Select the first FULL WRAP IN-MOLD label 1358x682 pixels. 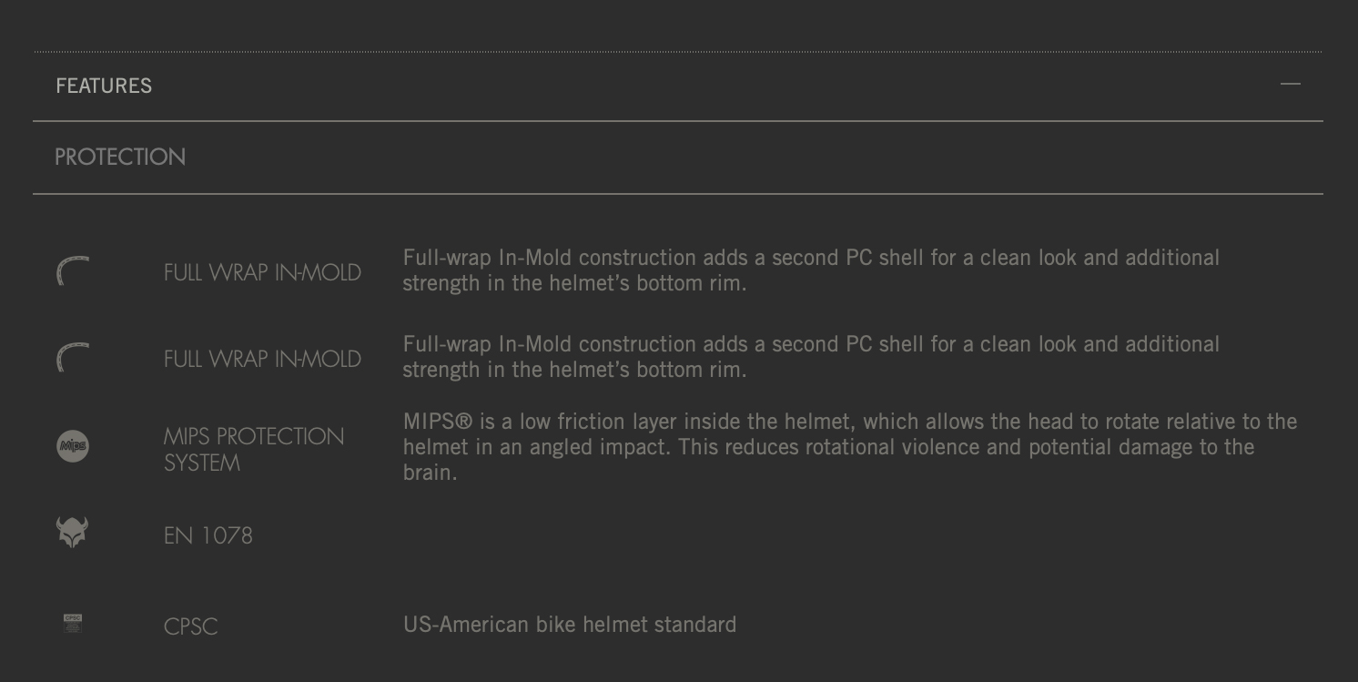point(262,272)
